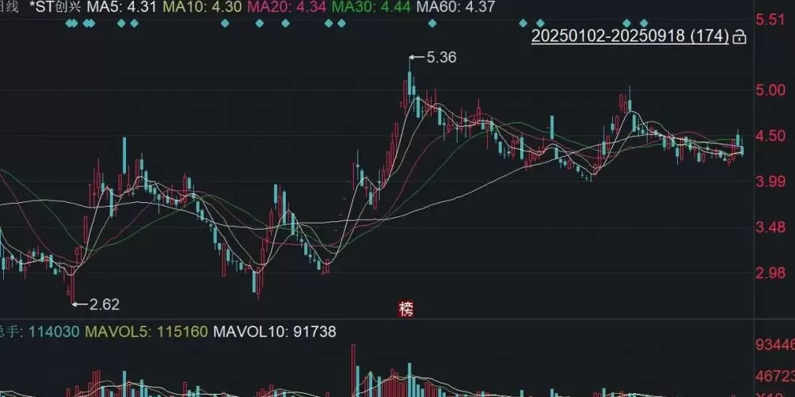Select the *ST创兴 stock name label
The width and height of the screenshot is (795, 397).
click(x=55, y=6)
